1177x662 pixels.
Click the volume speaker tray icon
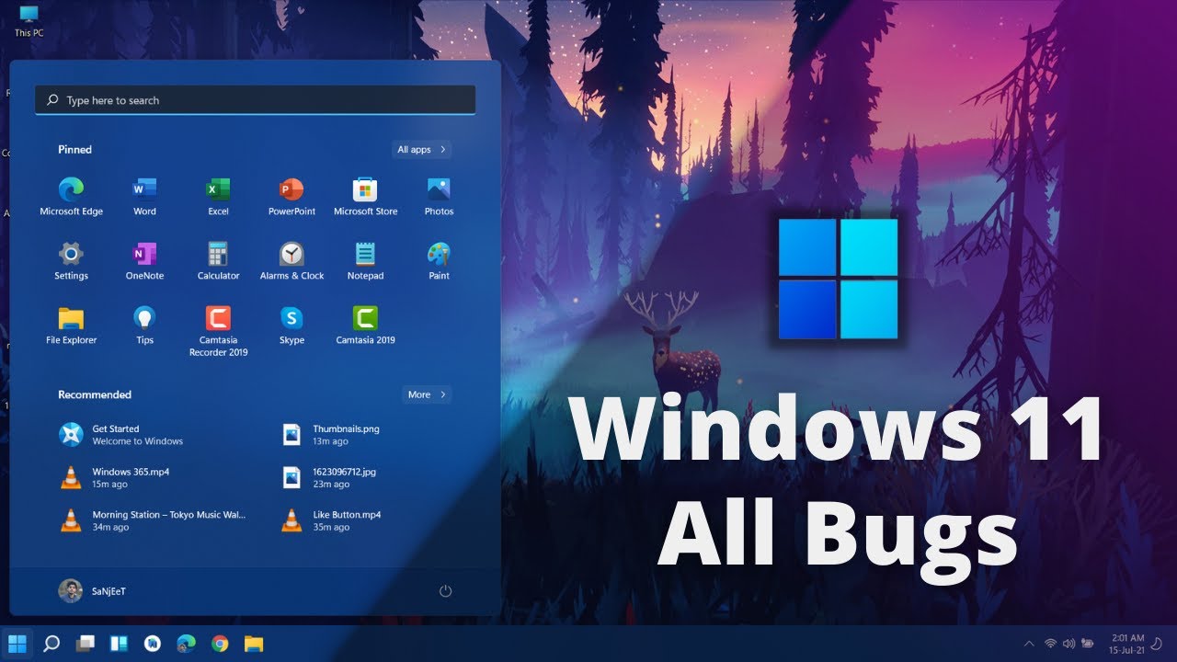coord(1068,643)
